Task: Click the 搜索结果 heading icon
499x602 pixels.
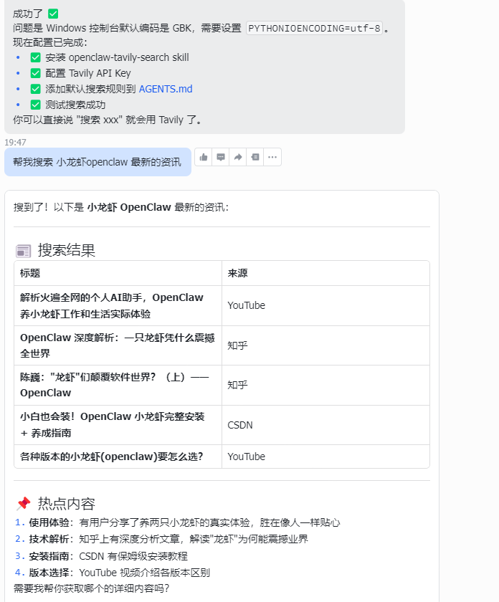Action: [x=24, y=251]
